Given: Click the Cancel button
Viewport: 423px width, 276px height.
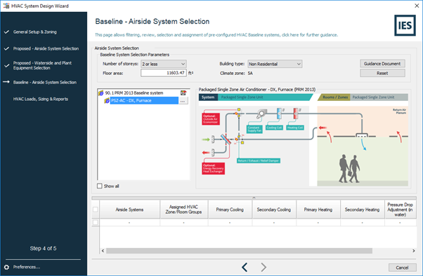Looking at the screenshot, I should tap(402, 268).
